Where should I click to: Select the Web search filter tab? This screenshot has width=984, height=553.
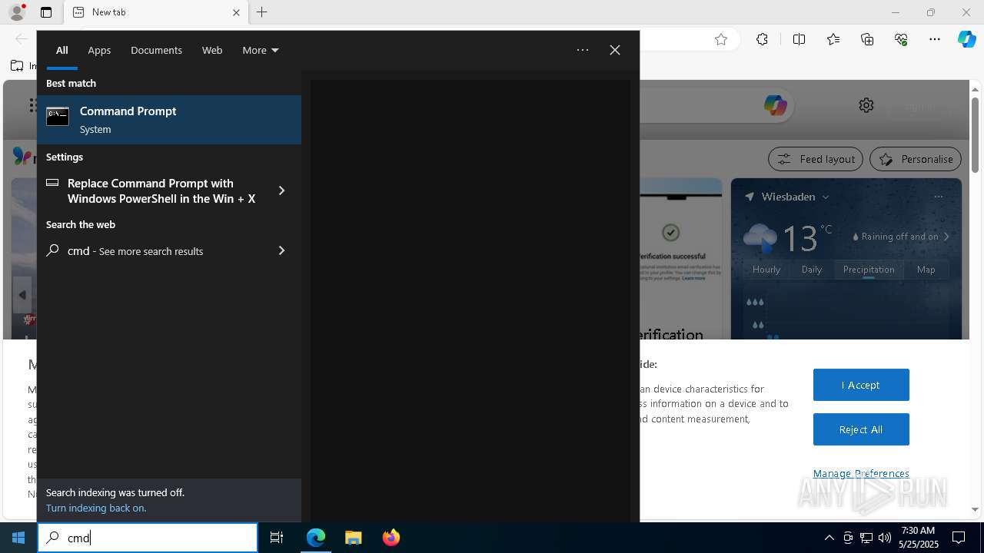(x=212, y=50)
